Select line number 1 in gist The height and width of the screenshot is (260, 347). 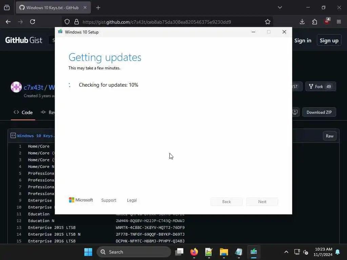[x=20, y=146]
